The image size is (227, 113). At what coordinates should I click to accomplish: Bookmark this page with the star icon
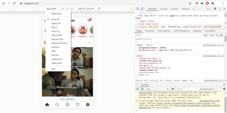pos(190,3)
